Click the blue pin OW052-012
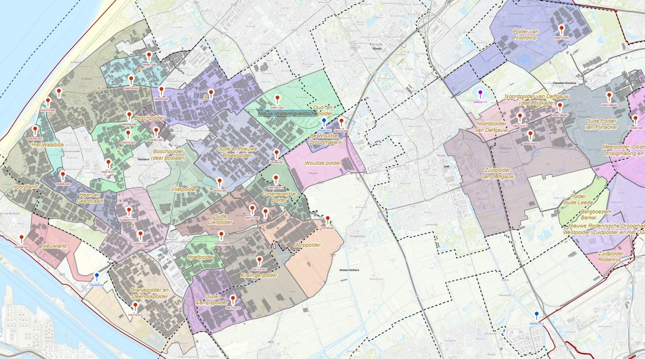This screenshot has height=359, width=645. (536, 315)
